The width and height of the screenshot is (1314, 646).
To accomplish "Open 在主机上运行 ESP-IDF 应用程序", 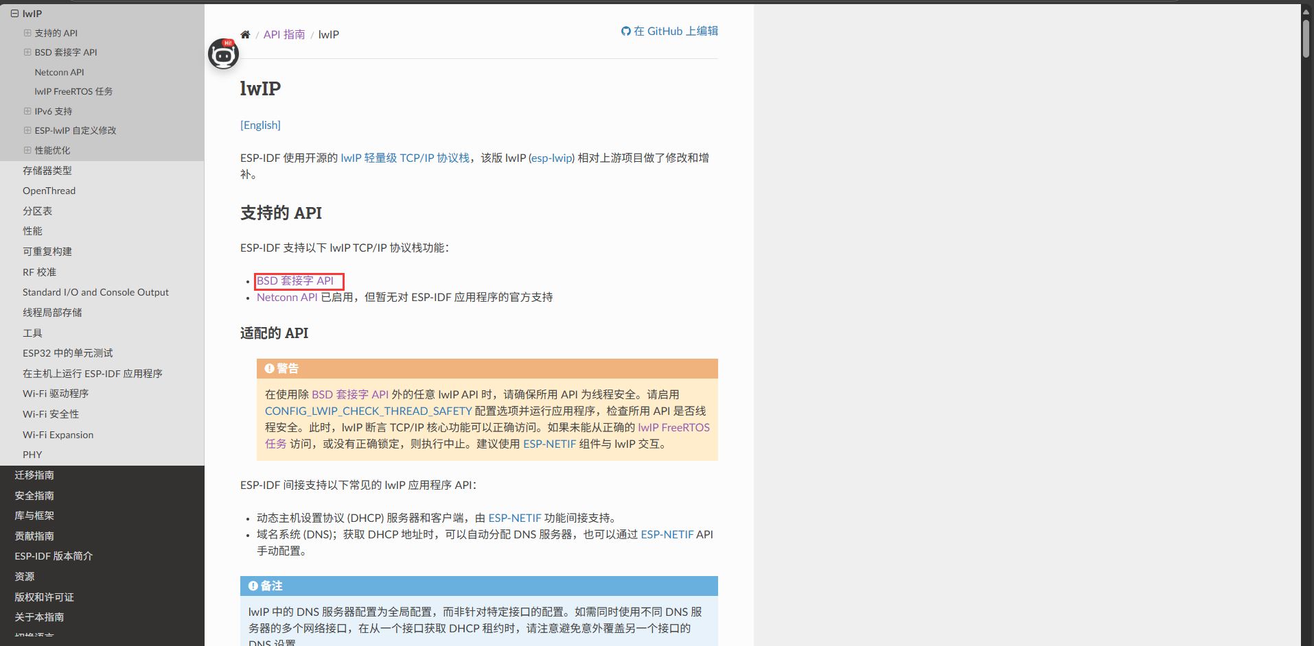I will 93,374.
